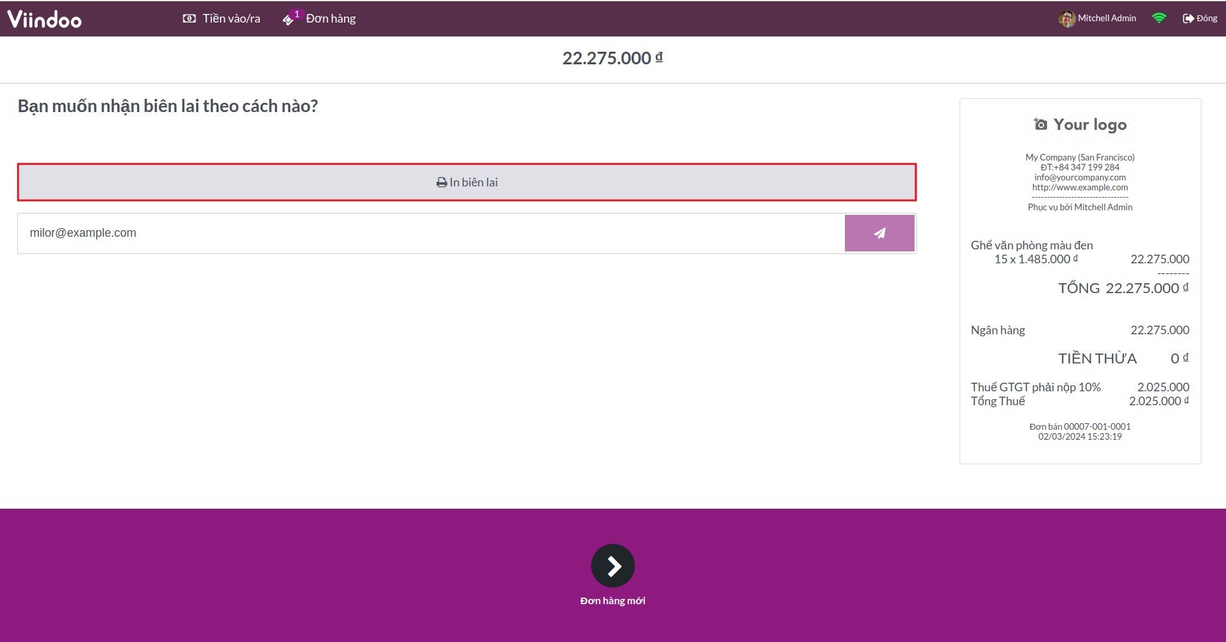Check the green wifi connection status icon
Screen dimensions: 1226x642
point(1159,19)
